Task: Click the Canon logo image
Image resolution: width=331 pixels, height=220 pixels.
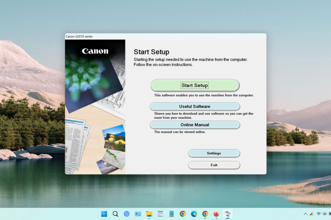Action: 95,51
